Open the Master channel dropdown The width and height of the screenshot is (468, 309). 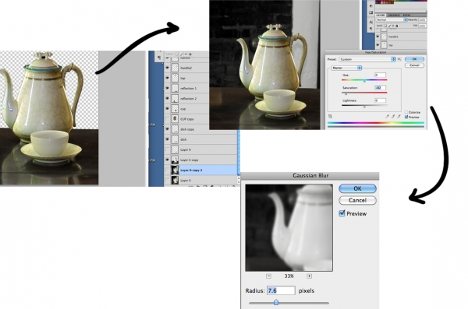pos(346,68)
